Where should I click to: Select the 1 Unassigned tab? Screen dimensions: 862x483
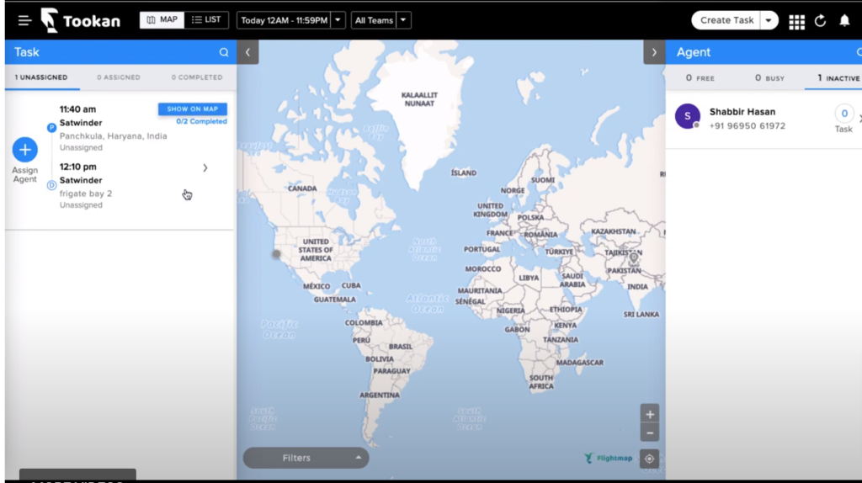(x=41, y=77)
